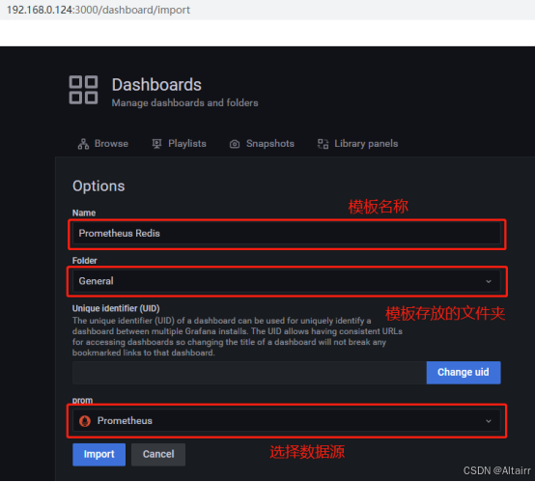
Task: Switch to the Browse tab
Action: 103,144
